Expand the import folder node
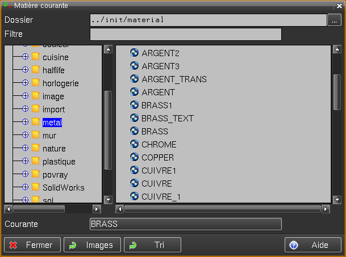 25,109
